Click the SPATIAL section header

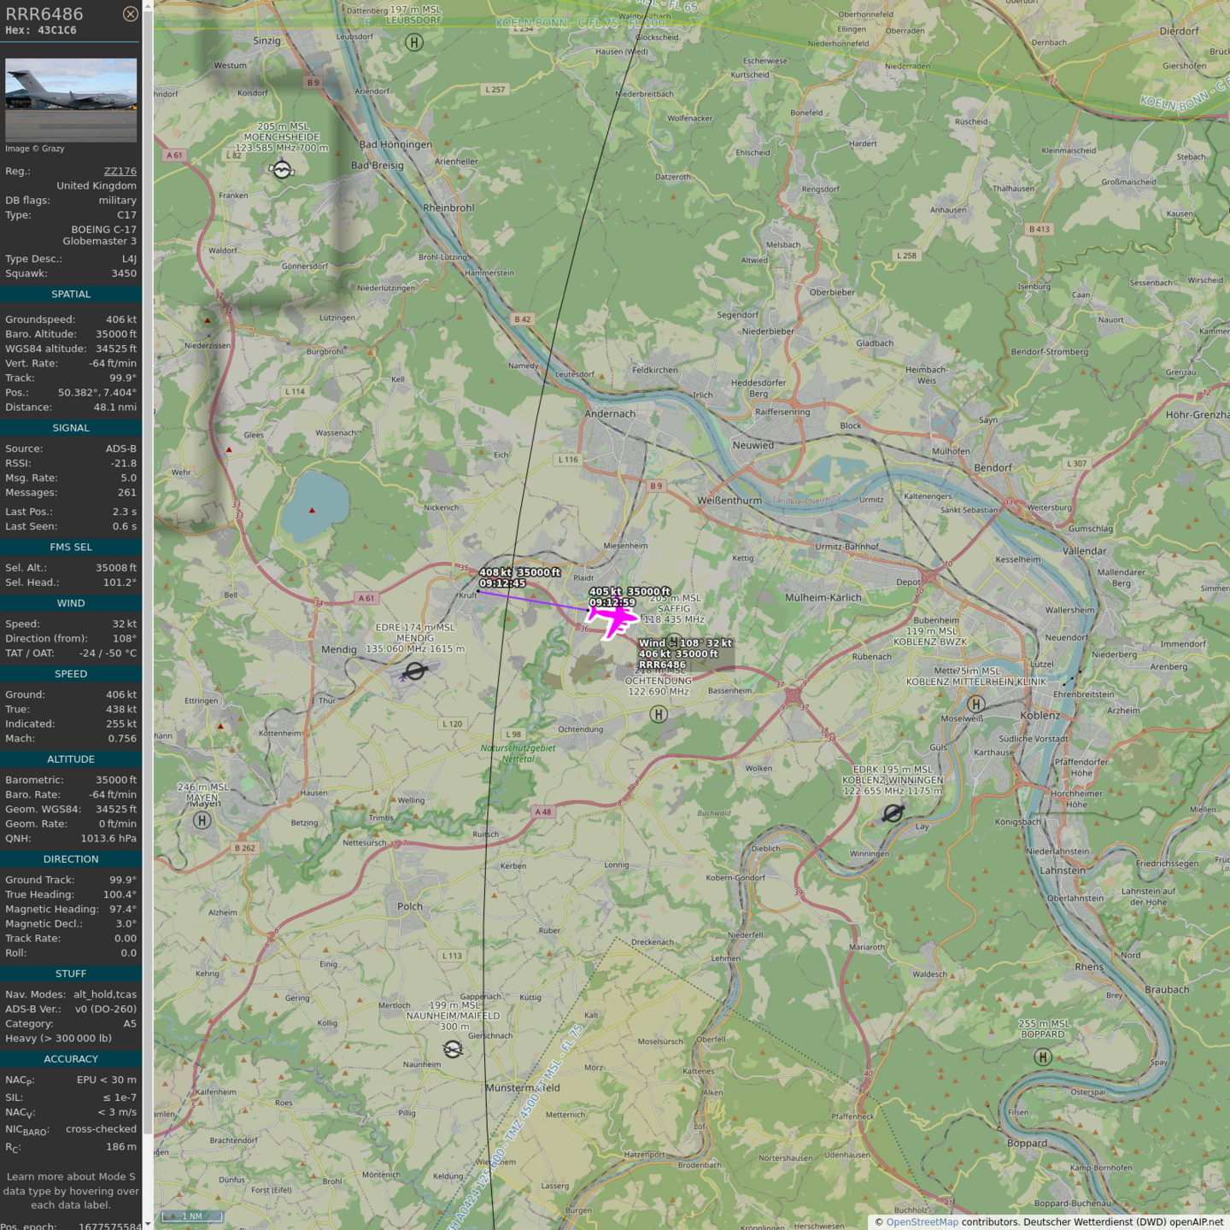[71, 294]
